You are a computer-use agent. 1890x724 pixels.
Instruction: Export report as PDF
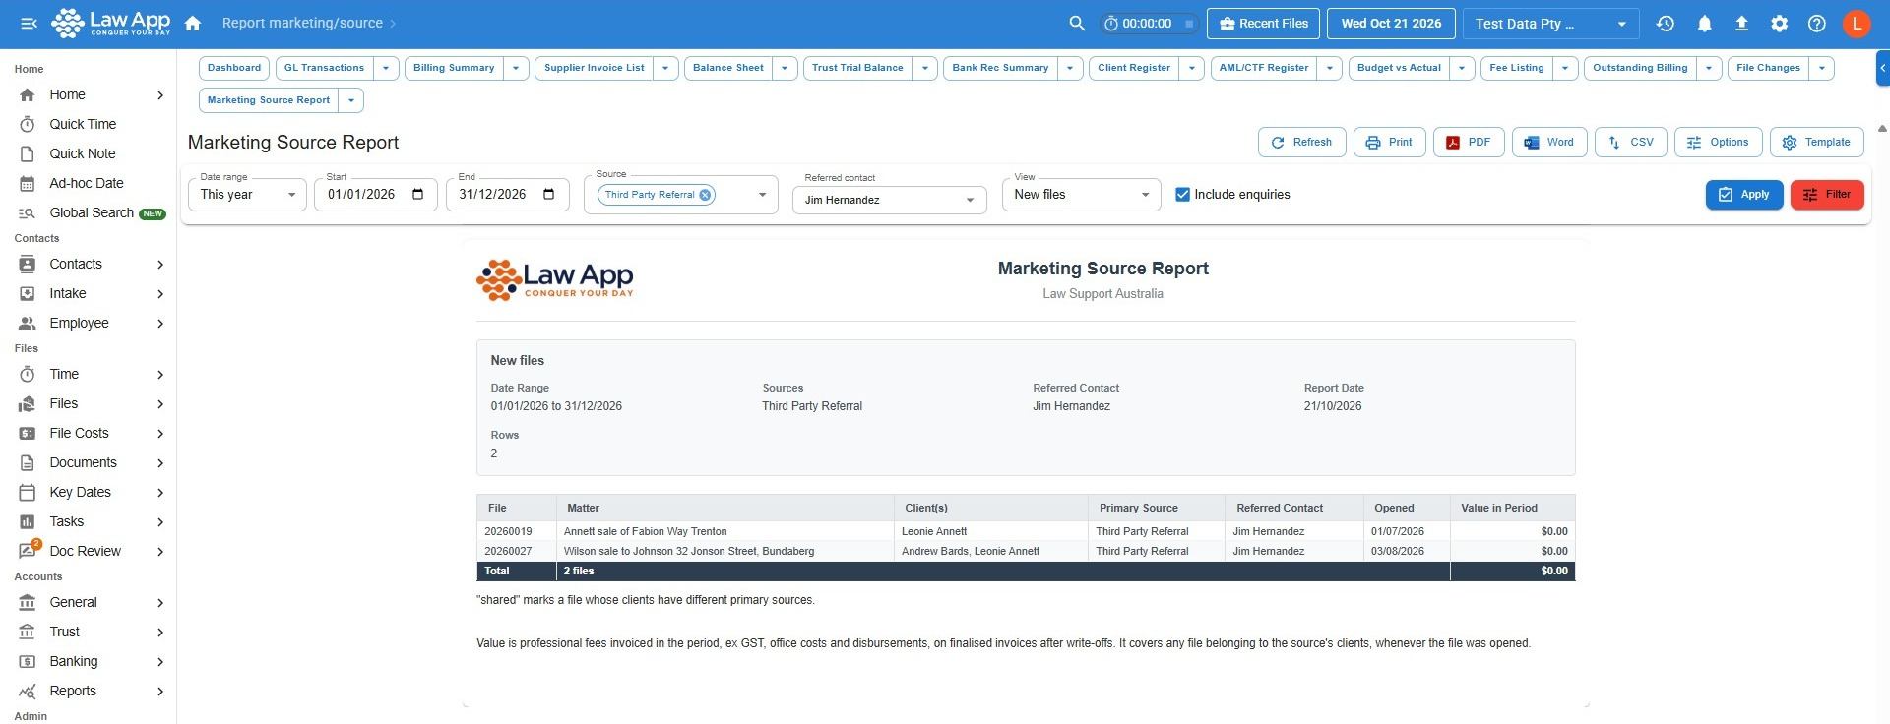1469,143
